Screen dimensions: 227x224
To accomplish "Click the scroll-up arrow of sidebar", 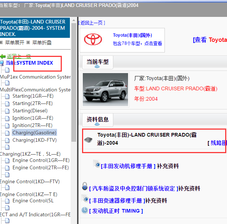I will click(x=74, y=20).
